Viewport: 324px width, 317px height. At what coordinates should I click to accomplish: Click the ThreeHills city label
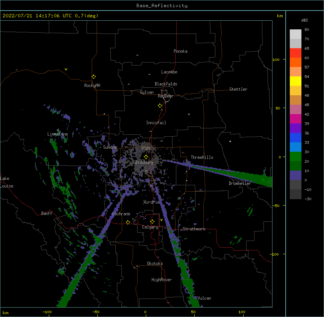pyautogui.click(x=202, y=157)
